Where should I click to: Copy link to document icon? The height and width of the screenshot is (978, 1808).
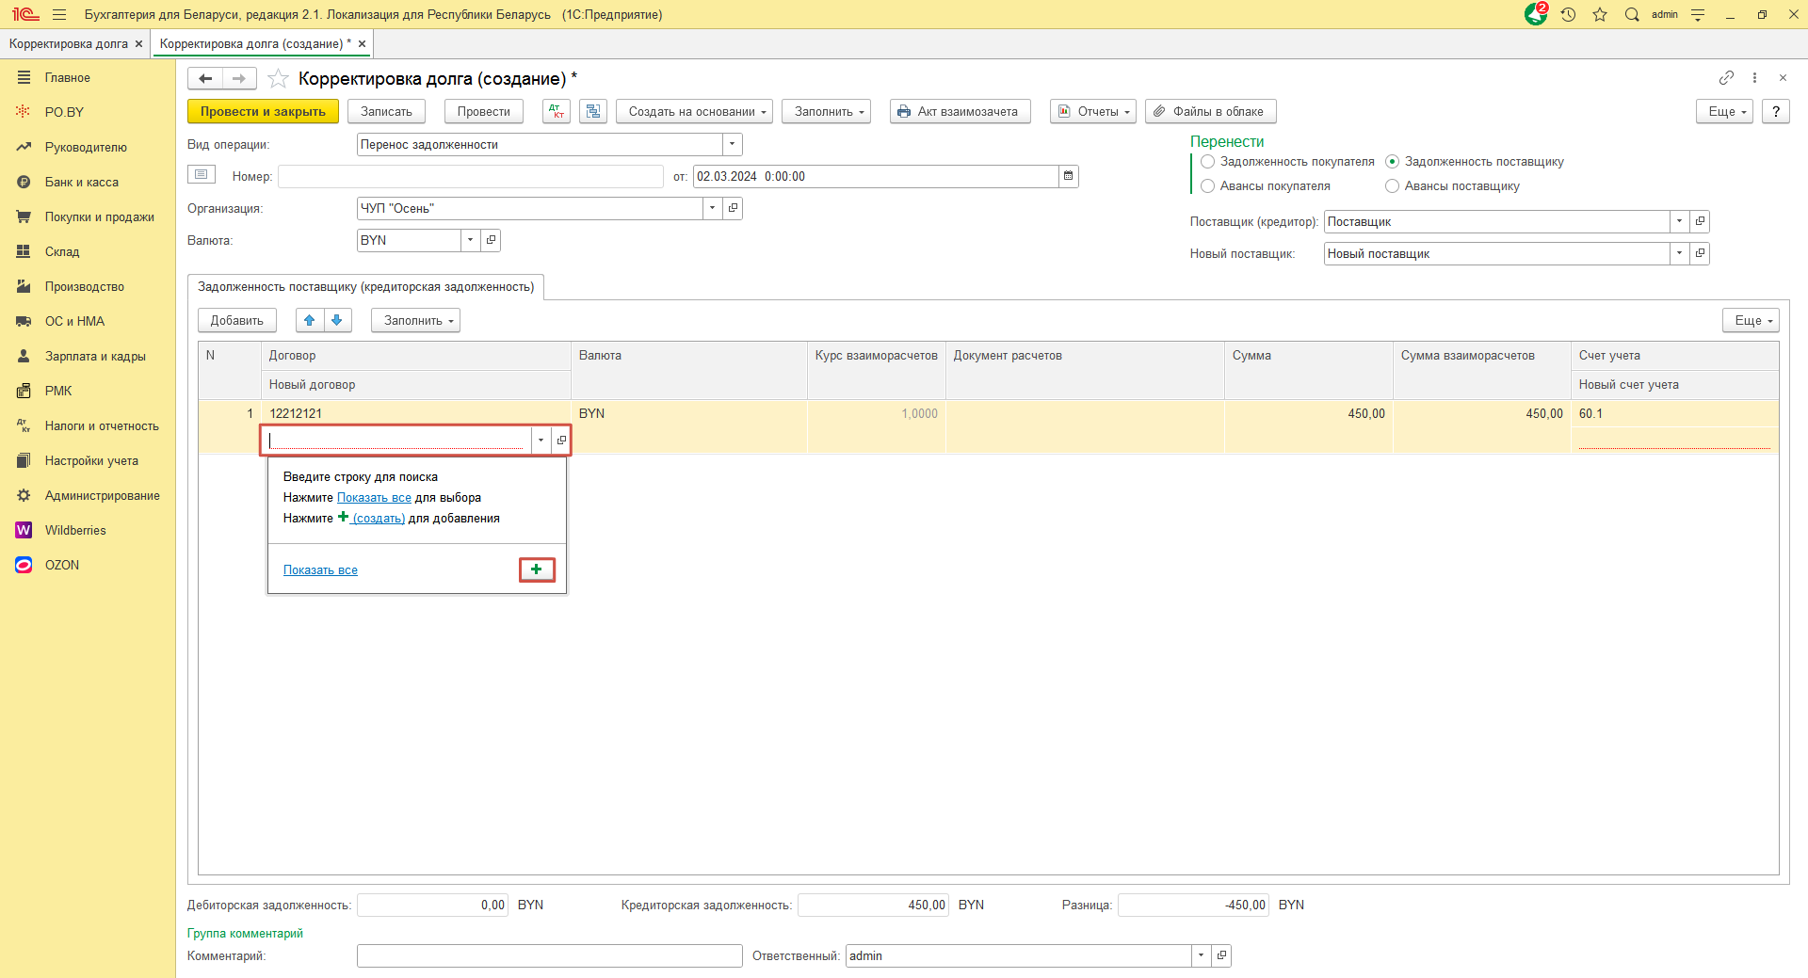[x=1726, y=77]
